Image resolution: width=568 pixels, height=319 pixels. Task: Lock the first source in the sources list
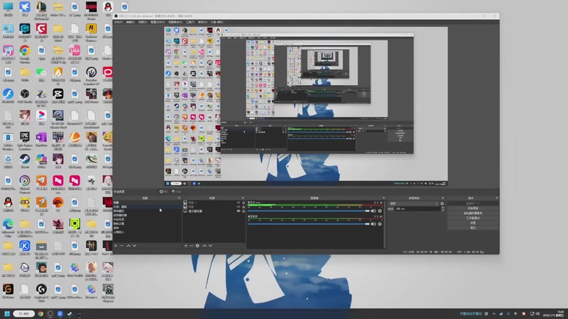244,203
